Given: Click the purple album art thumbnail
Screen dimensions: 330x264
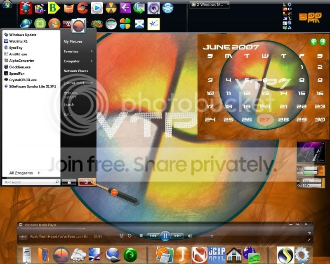Looking at the screenshot, I should click(x=311, y=153).
